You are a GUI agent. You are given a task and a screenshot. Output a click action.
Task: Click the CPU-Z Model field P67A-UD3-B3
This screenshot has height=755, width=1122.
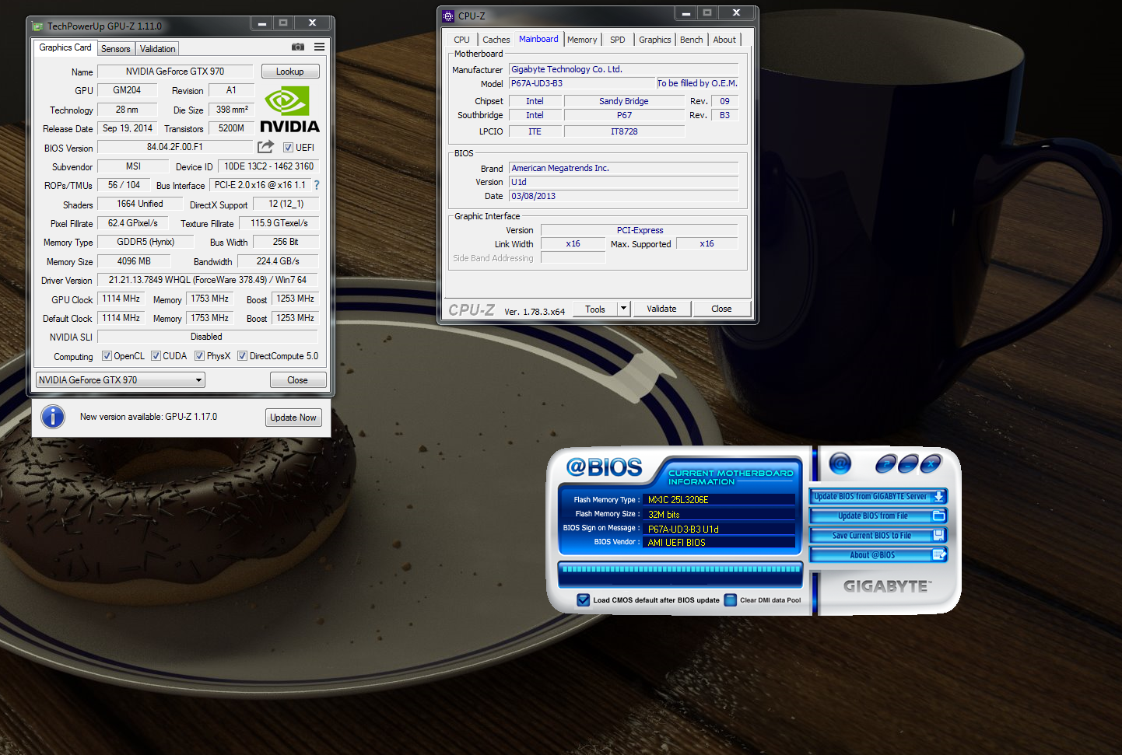582,83
